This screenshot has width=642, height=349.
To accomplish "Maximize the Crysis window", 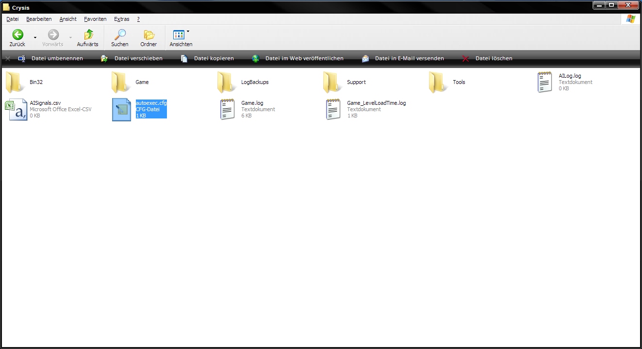I will pyautogui.click(x=612, y=5).
